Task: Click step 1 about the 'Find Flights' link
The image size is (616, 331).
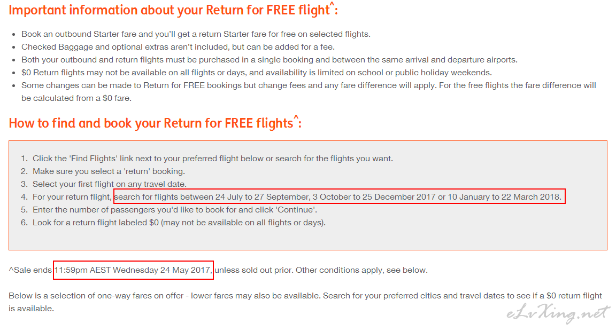Action: (212, 159)
